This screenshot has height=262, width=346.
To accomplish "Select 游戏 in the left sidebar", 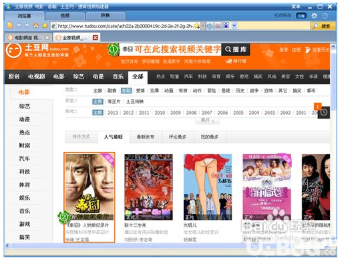I will click(x=25, y=224).
